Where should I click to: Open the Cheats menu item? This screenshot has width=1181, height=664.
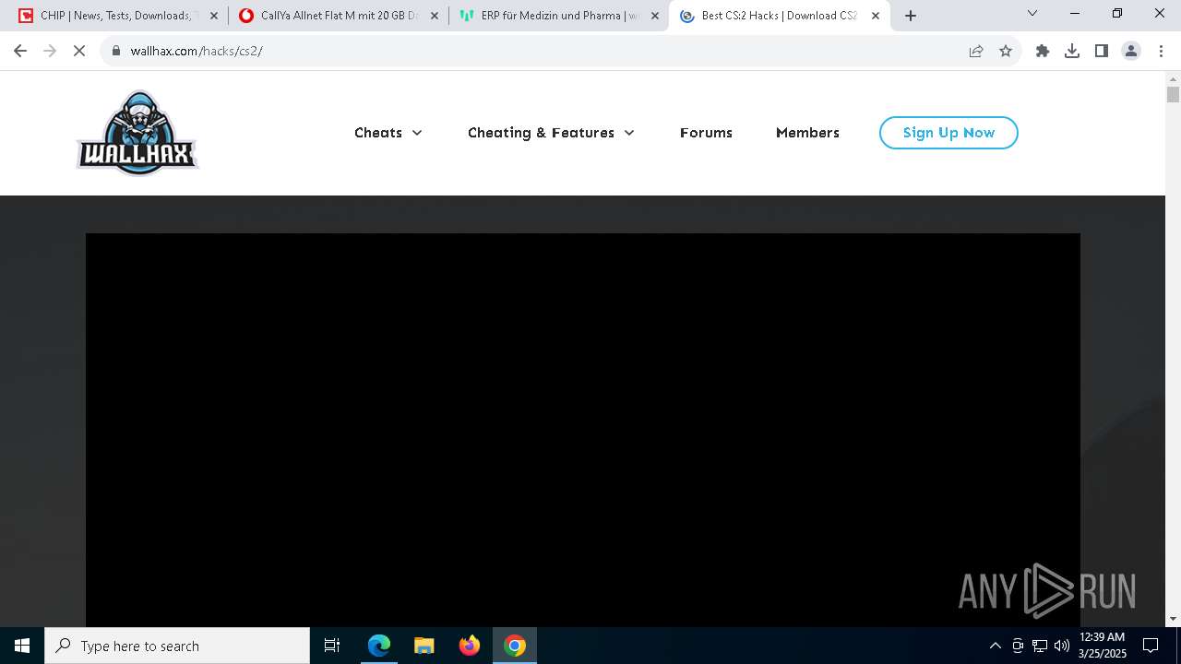coord(378,133)
